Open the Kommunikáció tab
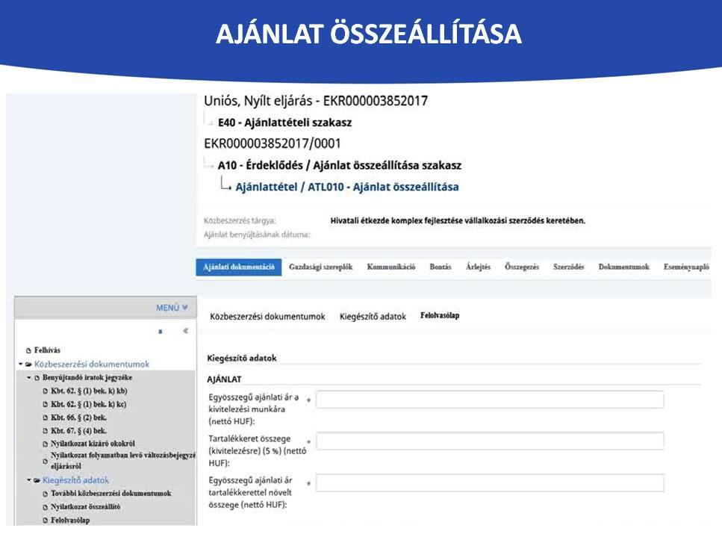This screenshot has height=537, width=722. (391, 267)
